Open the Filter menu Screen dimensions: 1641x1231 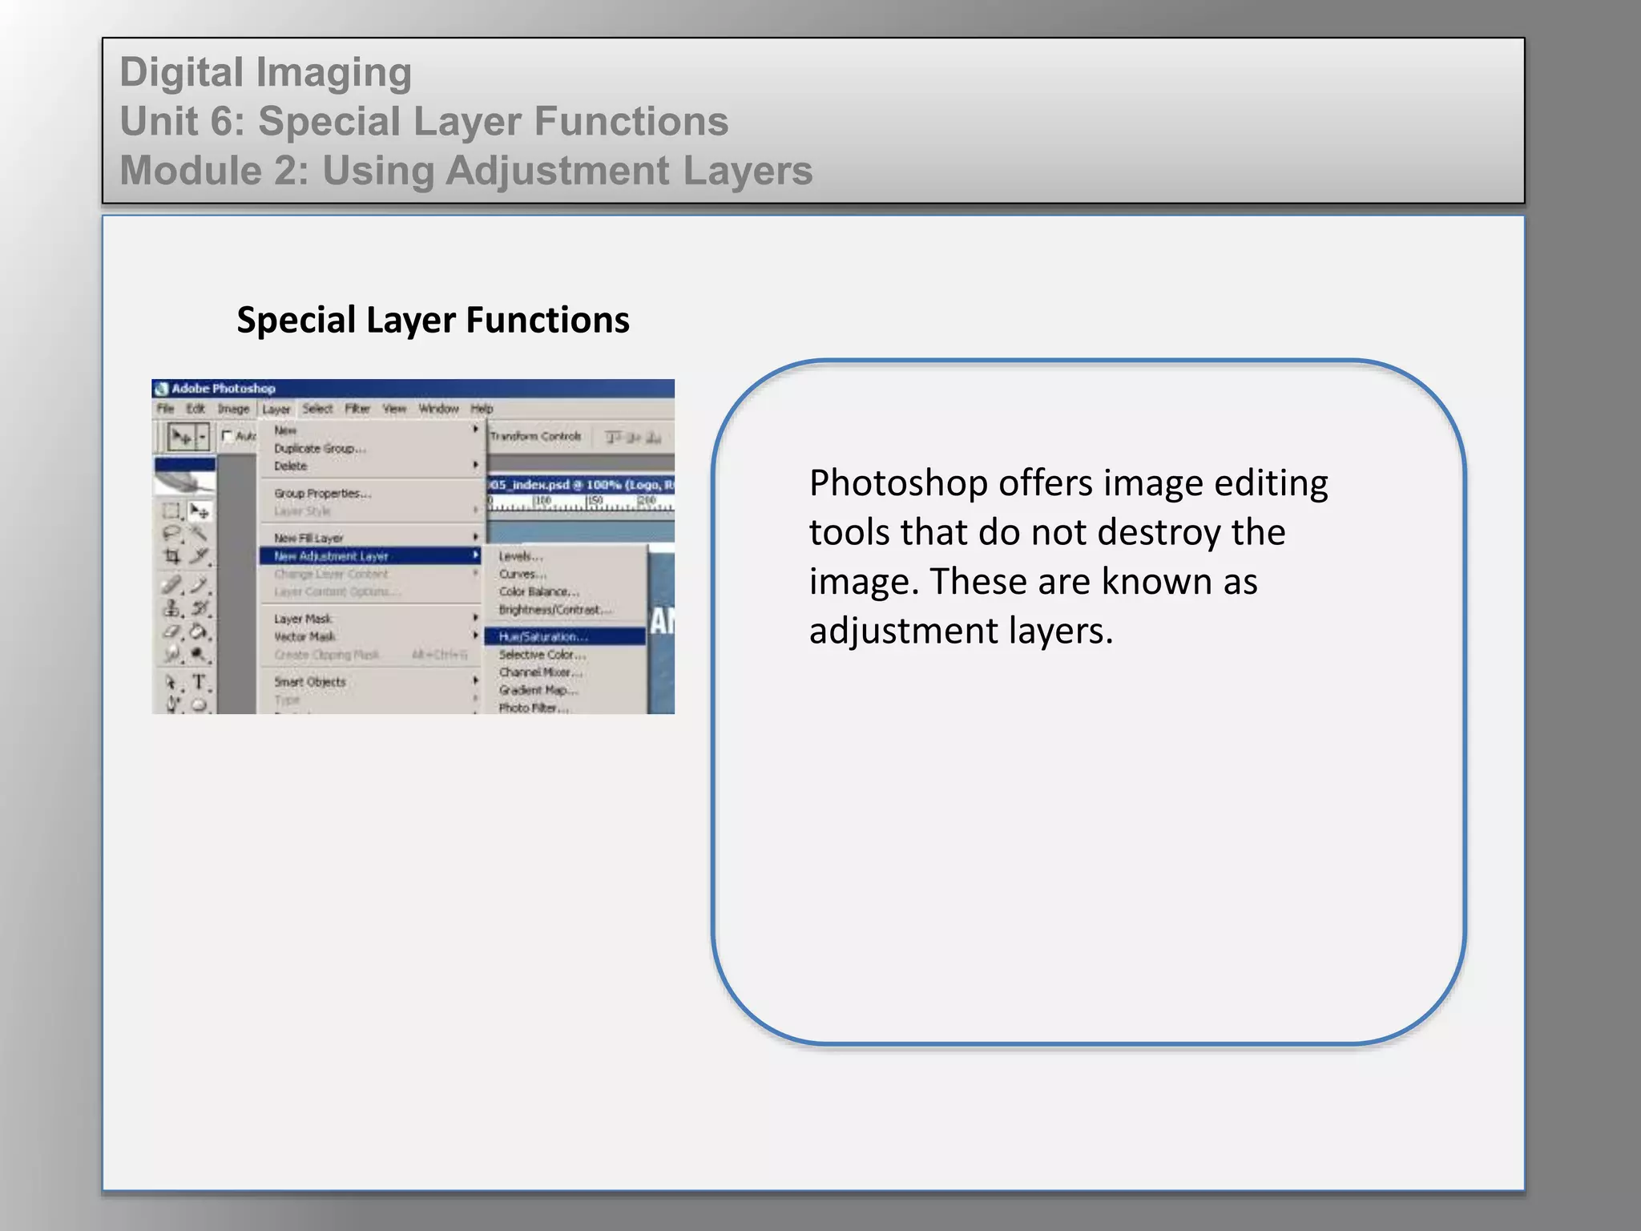click(x=357, y=409)
